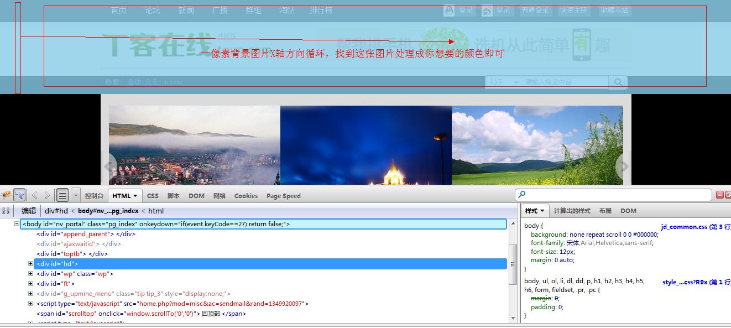Click the background #000000 value
The image size is (731, 328).
click(x=644, y=235)
